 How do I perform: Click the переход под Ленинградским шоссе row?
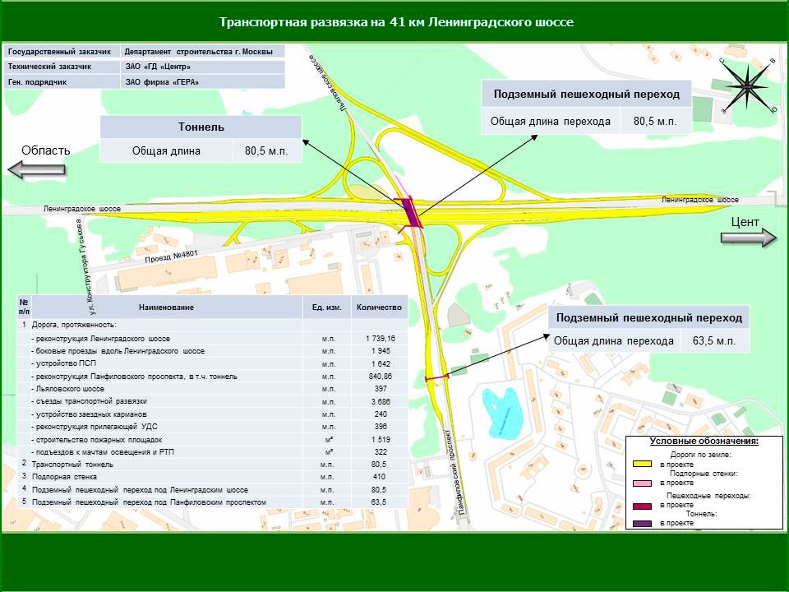(212, 489)
